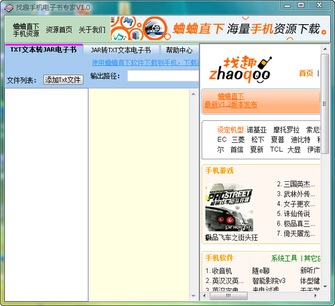Open 系统工具 software category
335x306 pixels.
pos(284,258)
